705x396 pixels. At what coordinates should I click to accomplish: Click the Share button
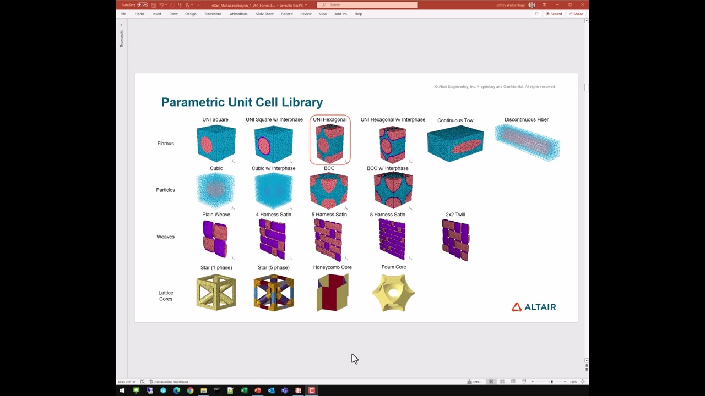576,14
